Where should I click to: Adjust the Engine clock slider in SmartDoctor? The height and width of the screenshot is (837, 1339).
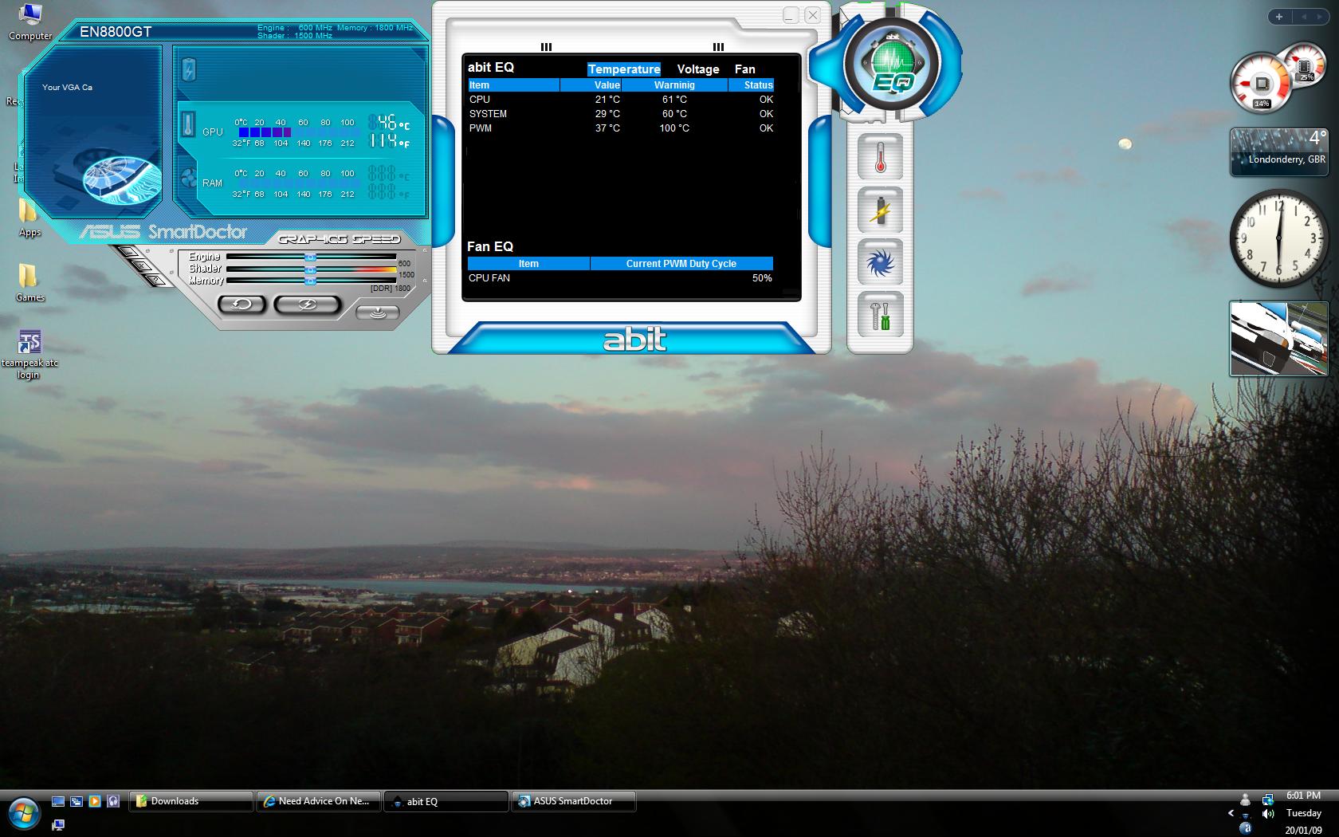tap(311, 257)
